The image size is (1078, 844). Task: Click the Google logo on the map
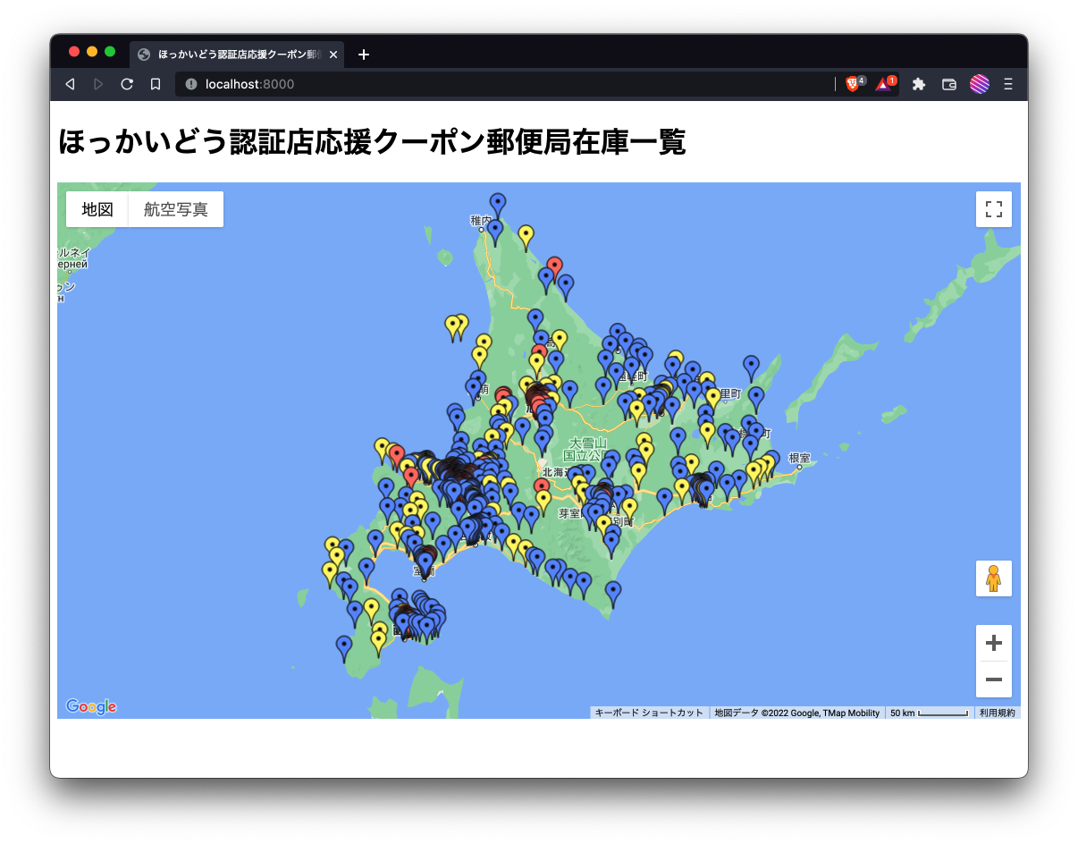(92, 706)
